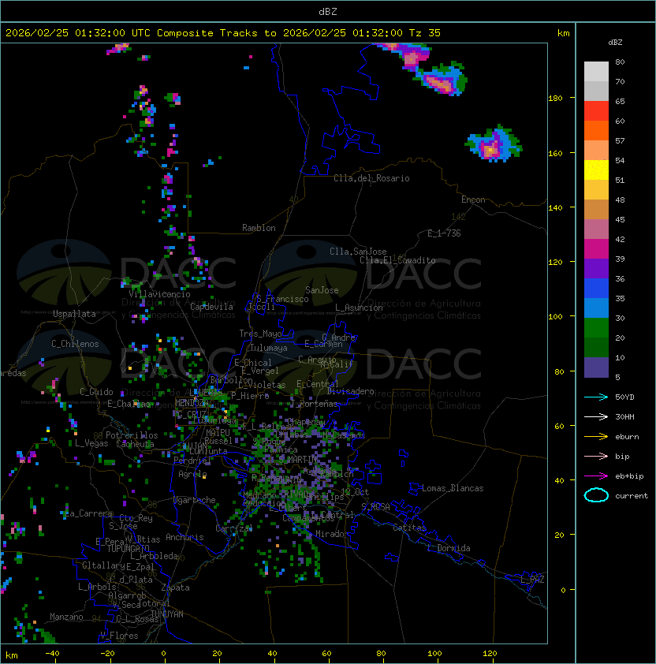Image resolution: width=656 pixels, height=664 pixels.
Task: Click the Ramblon place label
Action: click(x=259, y=228)
